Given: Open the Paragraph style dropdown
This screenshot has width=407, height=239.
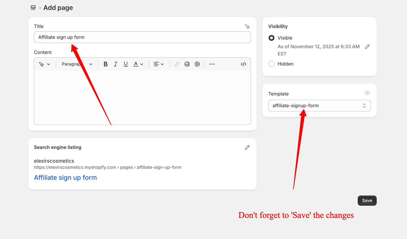Looking at the screenshot, I should coord(77,64).
